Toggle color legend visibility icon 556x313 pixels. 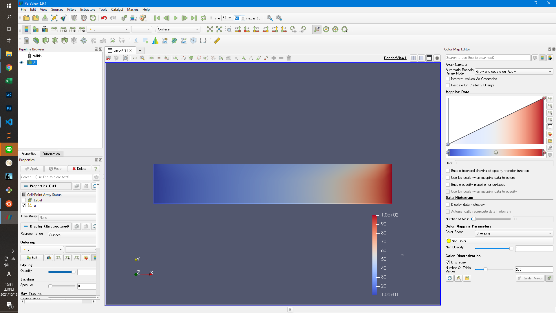(x=26, y=29)
